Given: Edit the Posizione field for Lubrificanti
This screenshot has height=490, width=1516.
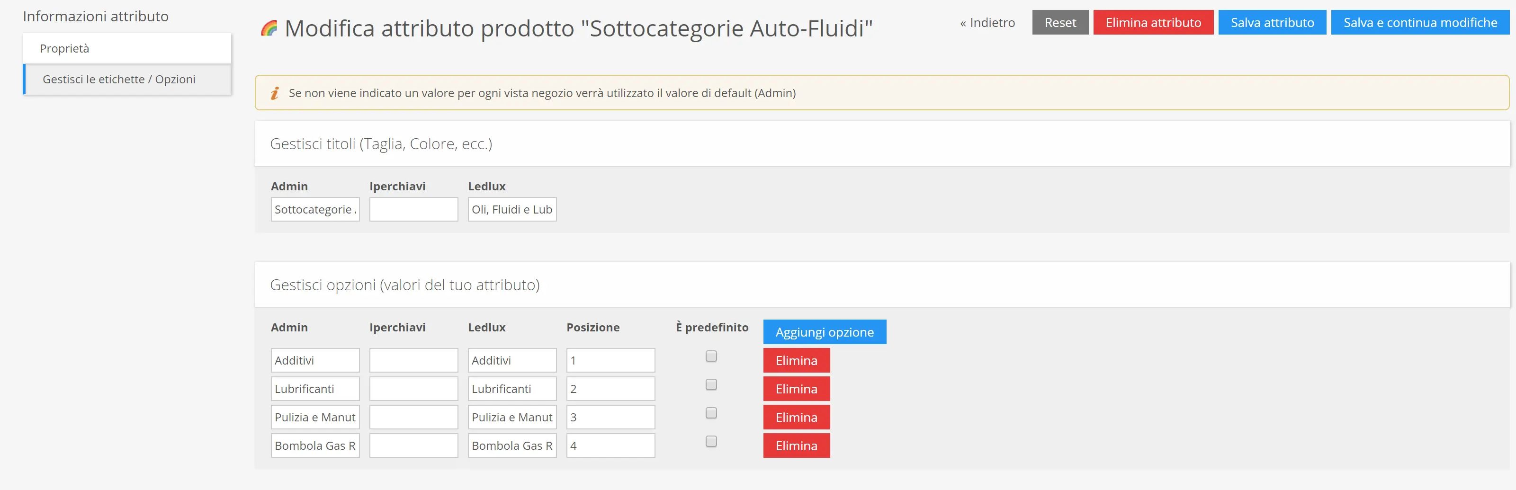Looking at the screenshot, I should tap(610, 389).
